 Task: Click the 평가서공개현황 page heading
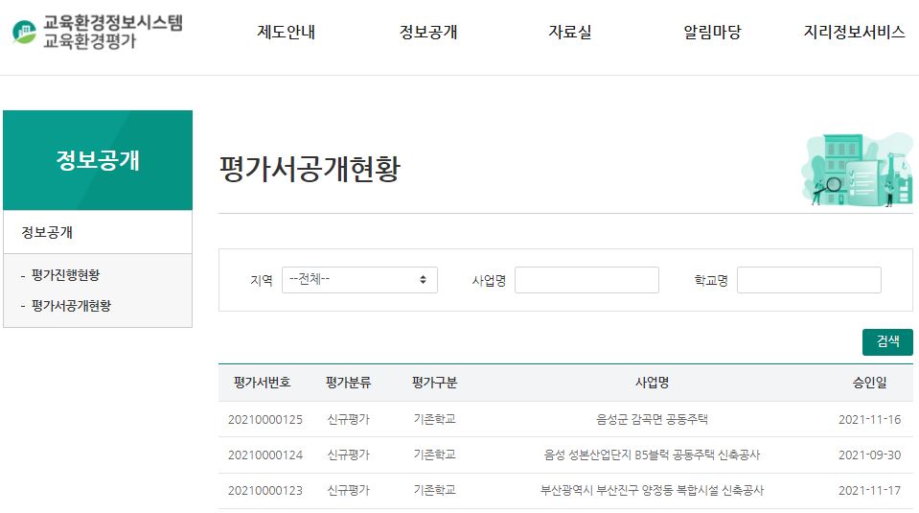click(310, 169)
